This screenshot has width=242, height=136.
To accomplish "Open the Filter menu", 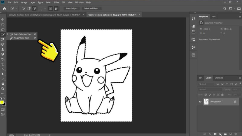I will pyautogui.click(x=57, y=2).
